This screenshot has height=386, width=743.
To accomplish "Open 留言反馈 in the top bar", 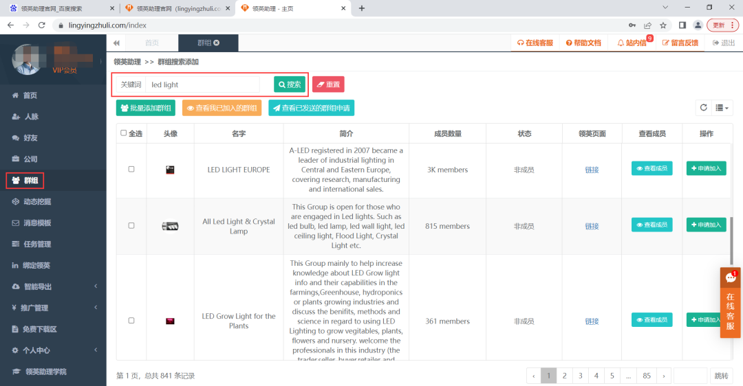I will point(680,43).
